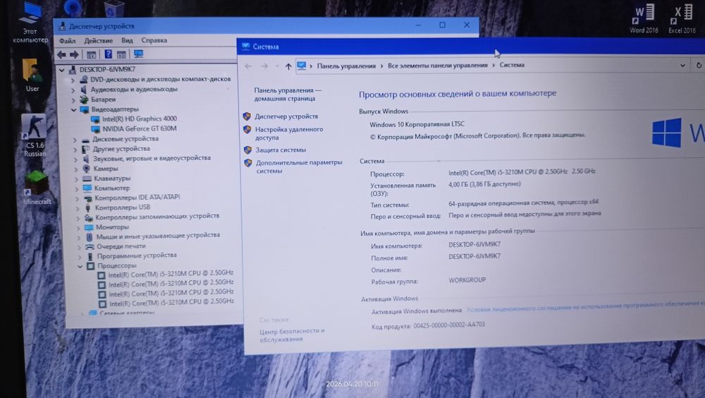Select Контроллеры IDE ATA/ATAPI item
The width and height of the screenshot is (705, 398).
[137, 197]
